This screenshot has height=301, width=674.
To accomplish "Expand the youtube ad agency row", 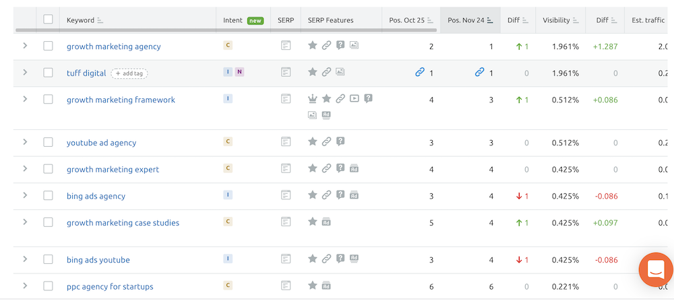I will (25, 141).
